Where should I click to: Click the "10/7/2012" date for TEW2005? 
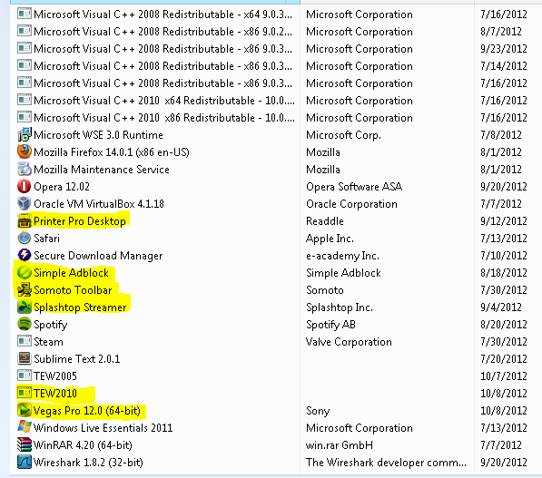coord(504,376)
